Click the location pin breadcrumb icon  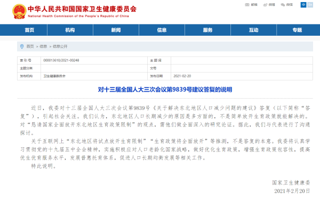[x=22, y=46]
